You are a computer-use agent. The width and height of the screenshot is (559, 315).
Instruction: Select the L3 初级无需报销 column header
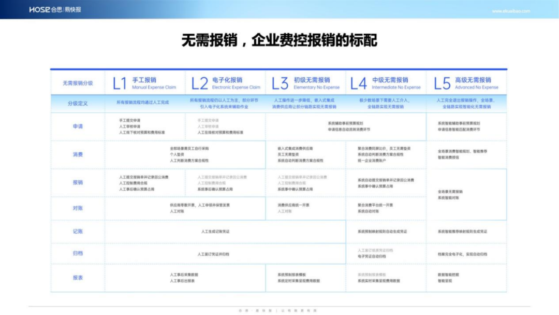305,83
